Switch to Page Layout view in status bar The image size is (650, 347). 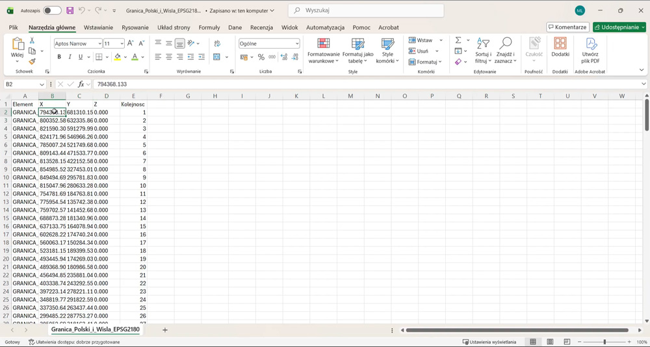pos(550,342)
